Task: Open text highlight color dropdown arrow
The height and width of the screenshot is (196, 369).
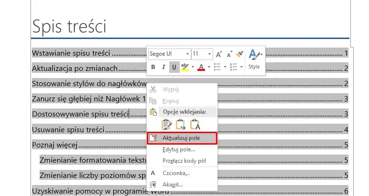Action: [x=193, y=67]
